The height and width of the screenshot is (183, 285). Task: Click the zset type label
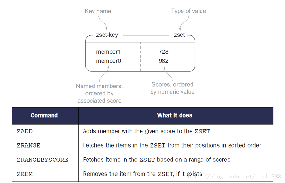click(179, 35)
